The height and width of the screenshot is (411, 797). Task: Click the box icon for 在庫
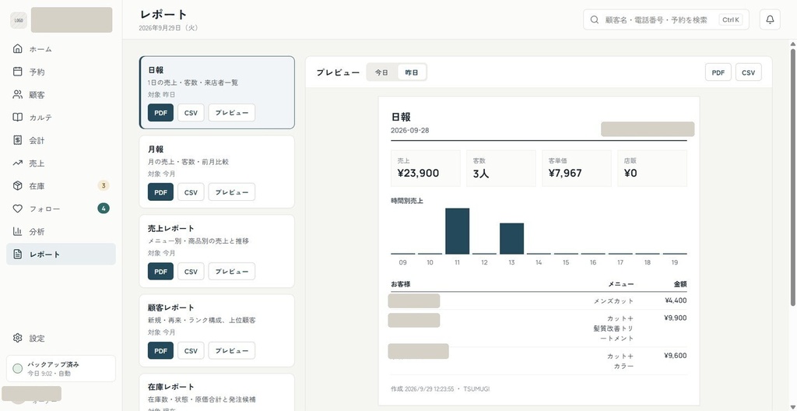(x=17, y=186)
